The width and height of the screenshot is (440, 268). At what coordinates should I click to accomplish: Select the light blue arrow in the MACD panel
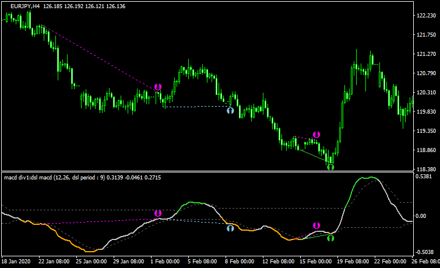pos(230,228)
